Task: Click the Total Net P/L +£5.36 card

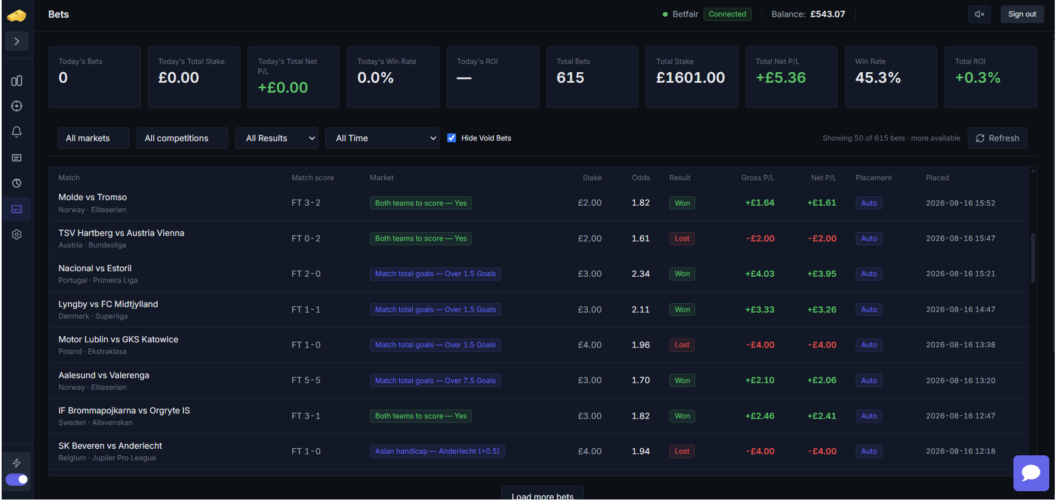Action: click(x=791, y=77)
